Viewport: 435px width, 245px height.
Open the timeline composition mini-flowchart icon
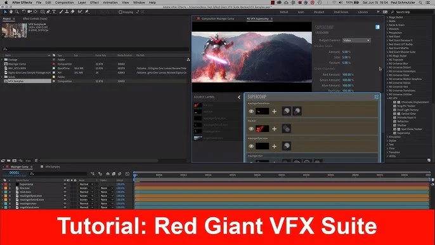(93, 174)
